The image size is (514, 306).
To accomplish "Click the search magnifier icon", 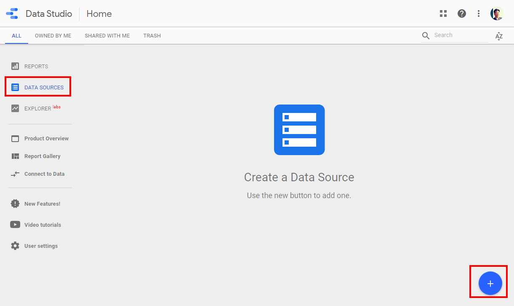I will 426,36.
